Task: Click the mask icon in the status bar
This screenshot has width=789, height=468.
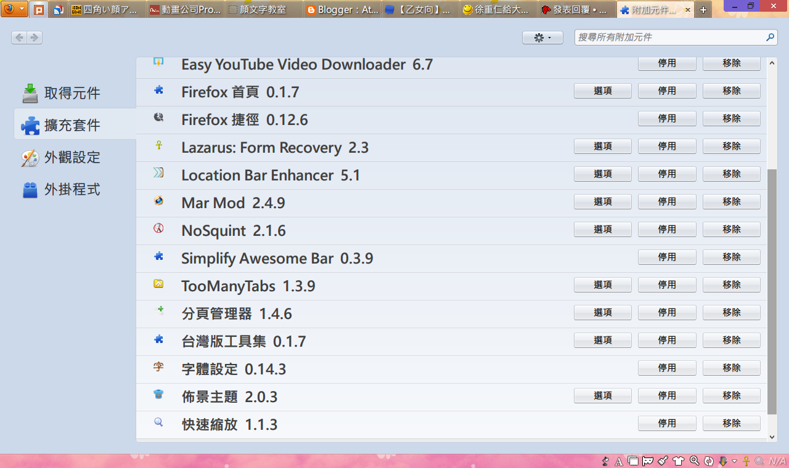Action: point(648,461)
